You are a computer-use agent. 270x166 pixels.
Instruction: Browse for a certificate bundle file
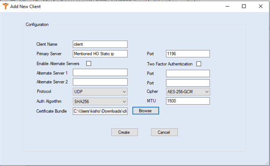coord(145,111)
